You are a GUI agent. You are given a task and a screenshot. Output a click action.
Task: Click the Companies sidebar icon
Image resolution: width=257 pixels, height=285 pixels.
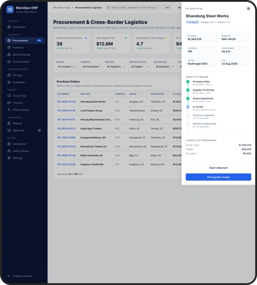[x=9, y=144]
